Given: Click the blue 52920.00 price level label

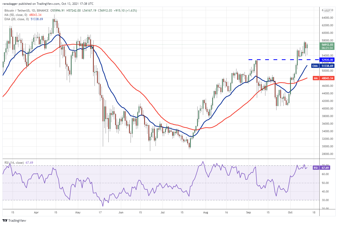Looking at the screenshot, I should (327, 60).
